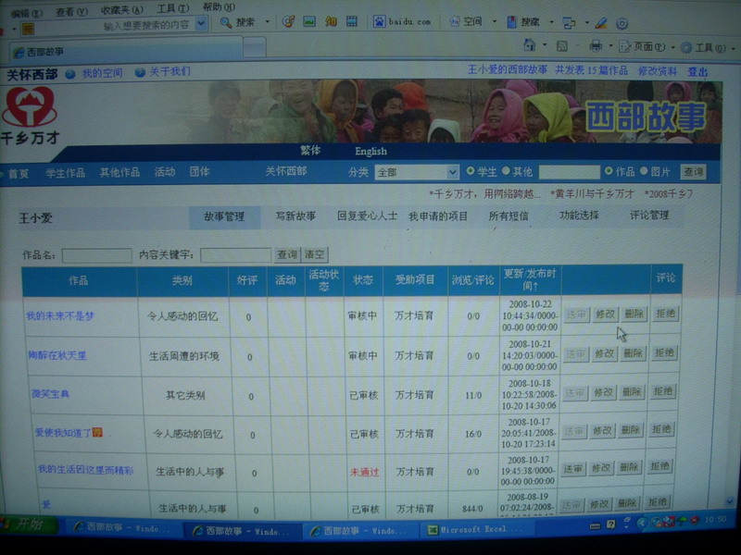Switch to 评论管理 tab

[649, 216]
